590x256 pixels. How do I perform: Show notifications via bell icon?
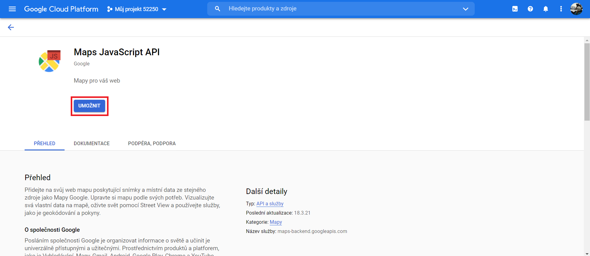[545, 9]
